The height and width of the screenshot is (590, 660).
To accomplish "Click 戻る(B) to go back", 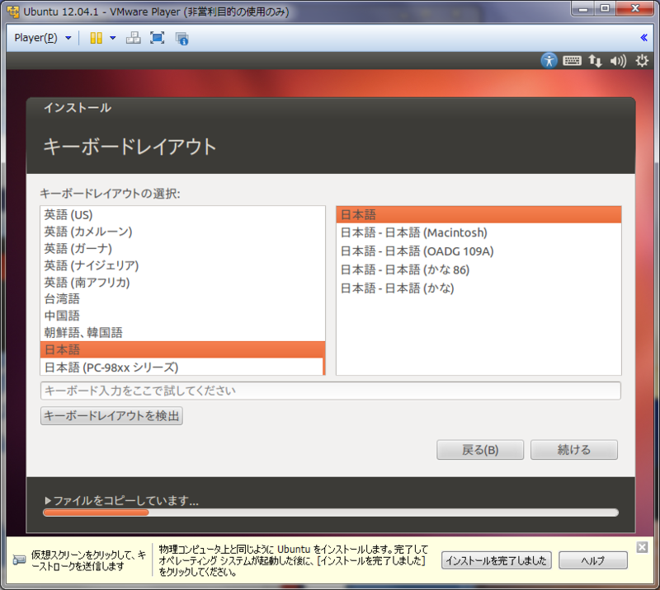I will 480,449.
